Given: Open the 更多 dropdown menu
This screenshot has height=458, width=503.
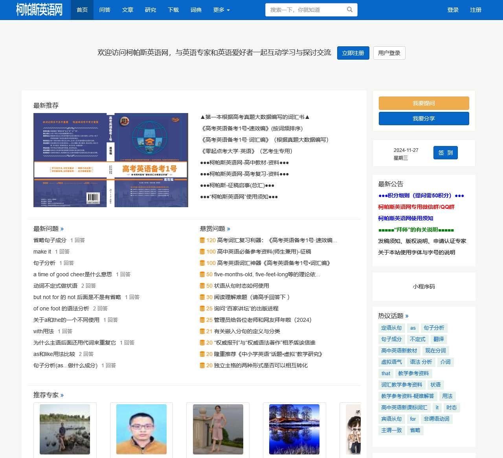Looking at the screenshot, I should coord(221,10).
